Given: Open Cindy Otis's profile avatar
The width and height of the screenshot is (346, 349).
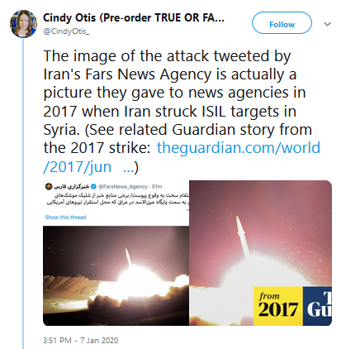Looking at the screenshot, I should 23,24.
